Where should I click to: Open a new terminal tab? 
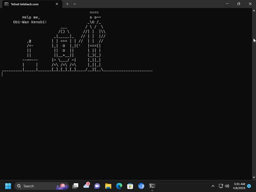coord(67,4)
